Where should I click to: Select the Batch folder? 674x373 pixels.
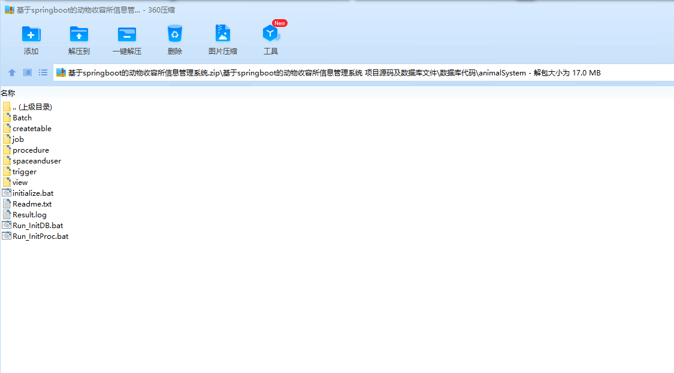(x=17, y=118)
